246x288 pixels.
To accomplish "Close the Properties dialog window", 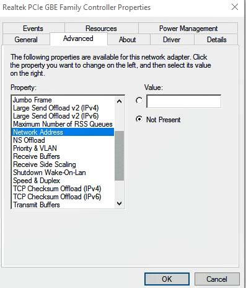I will (x=235, y=7).
